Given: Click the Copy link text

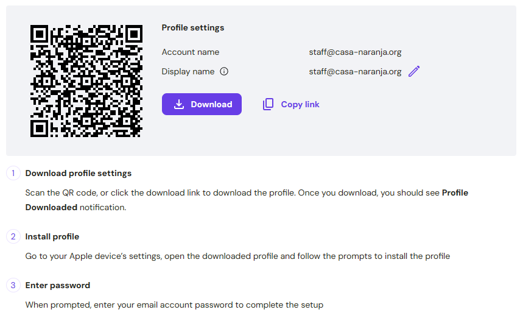Looking at the screenshot, I should coord(300,104).
